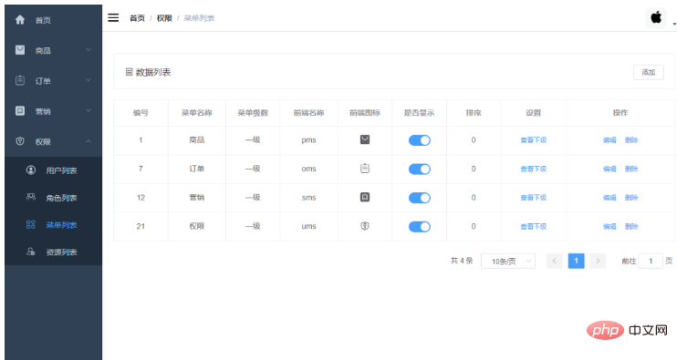The image size is (677, 360).
Task: Click the 菜单名称 column header
Action: pos(197,113)
